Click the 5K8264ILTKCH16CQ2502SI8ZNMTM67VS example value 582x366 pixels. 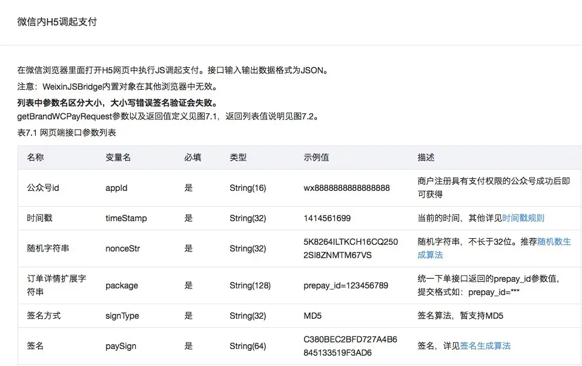tap(351, 248)
